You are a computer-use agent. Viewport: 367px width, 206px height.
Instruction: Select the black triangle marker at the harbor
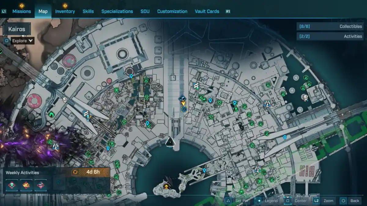click(x=170, y=142)
